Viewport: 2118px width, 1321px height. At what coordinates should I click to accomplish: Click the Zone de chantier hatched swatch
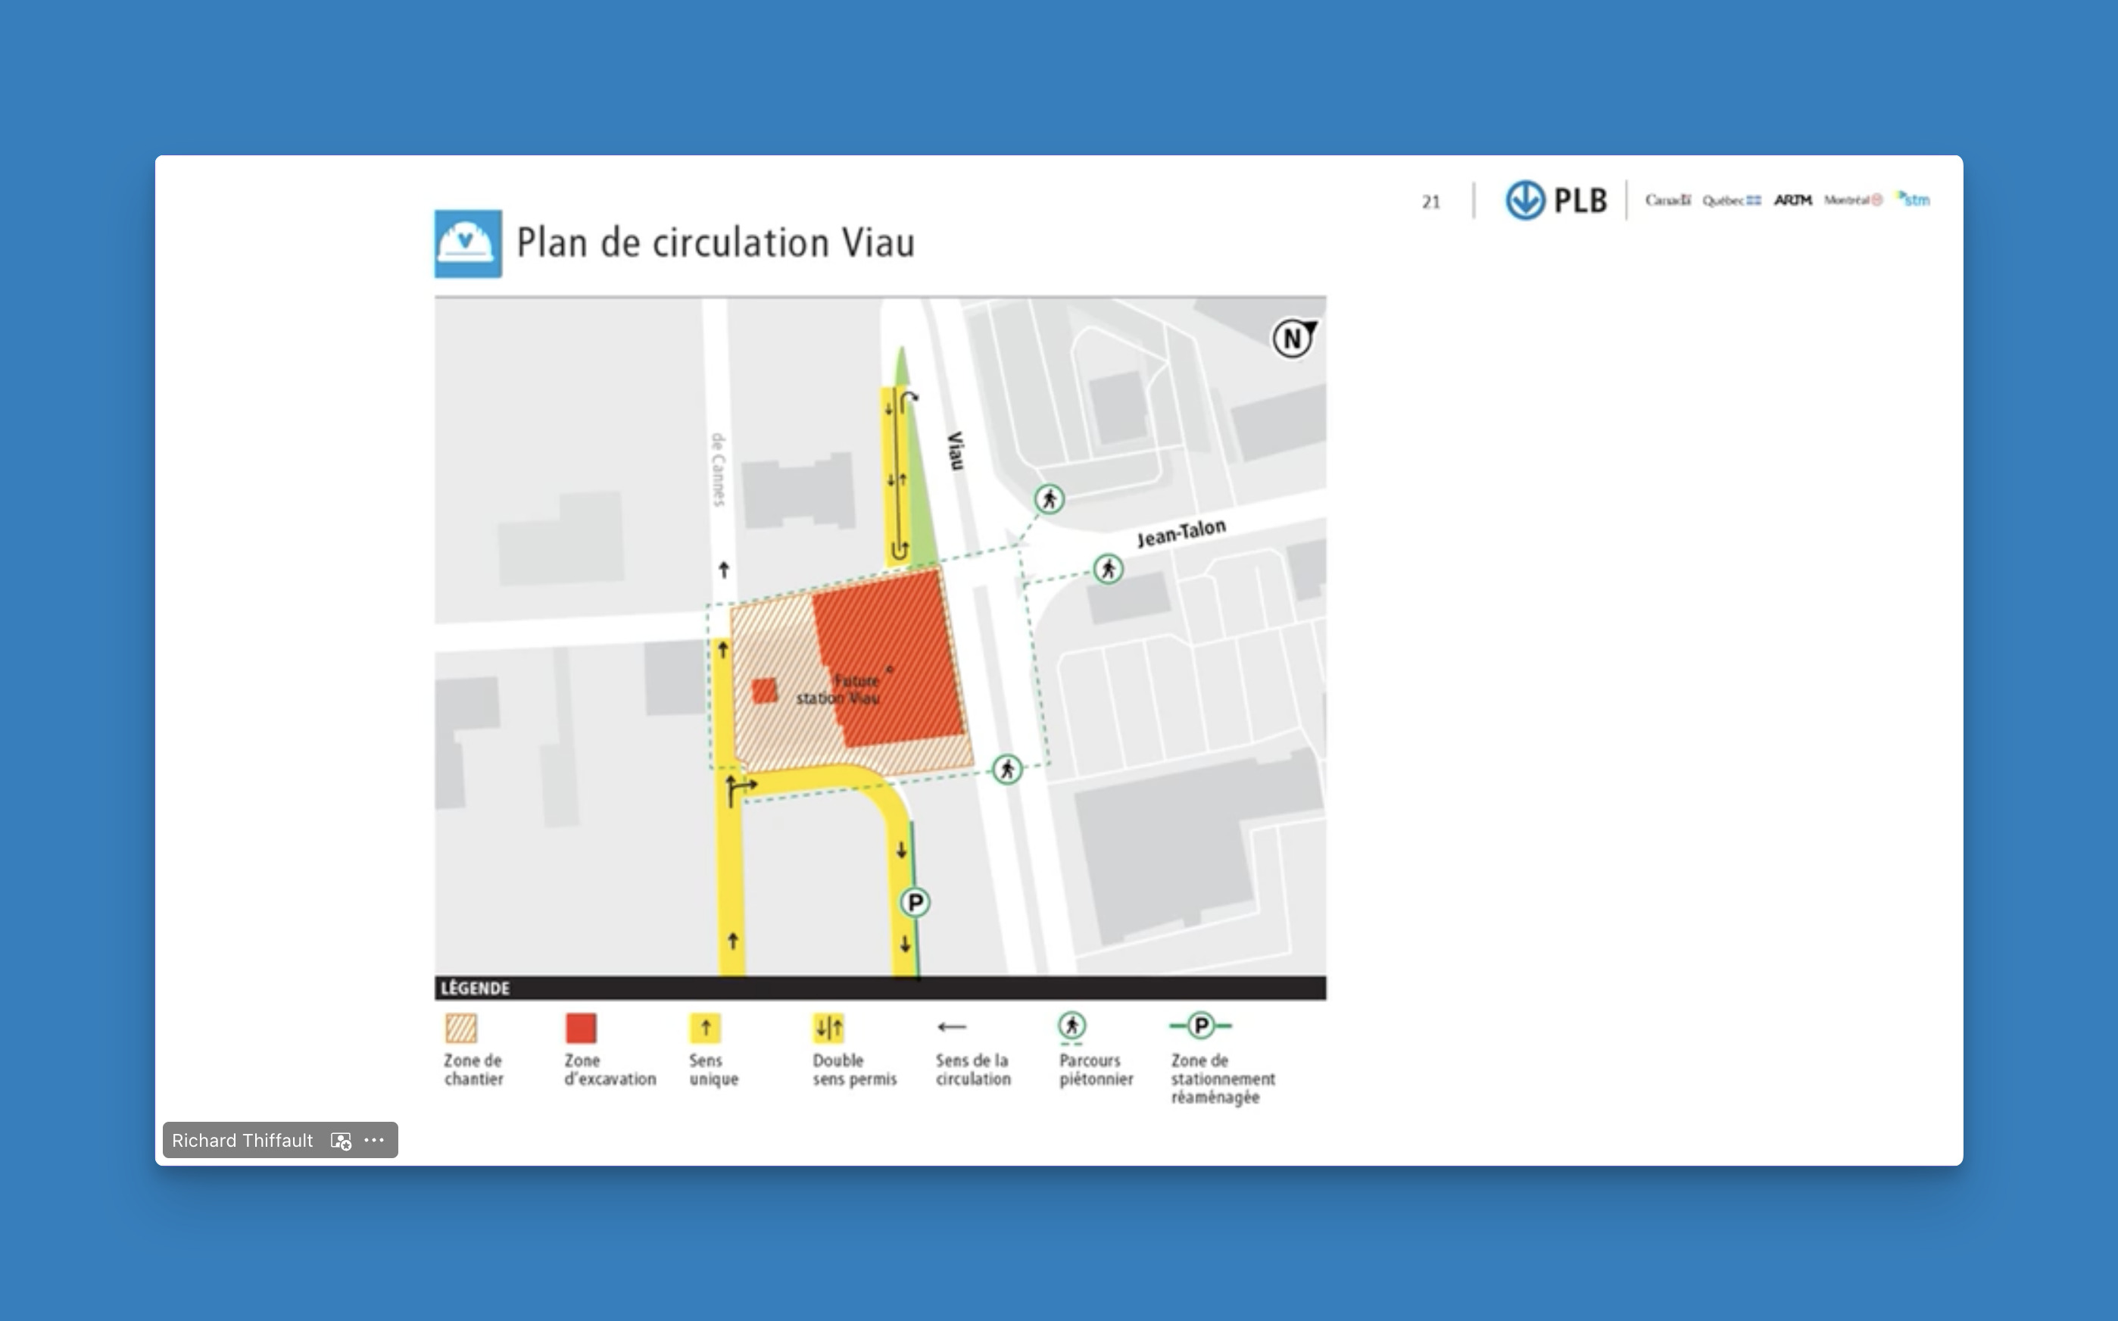(x=461, y=1029)
